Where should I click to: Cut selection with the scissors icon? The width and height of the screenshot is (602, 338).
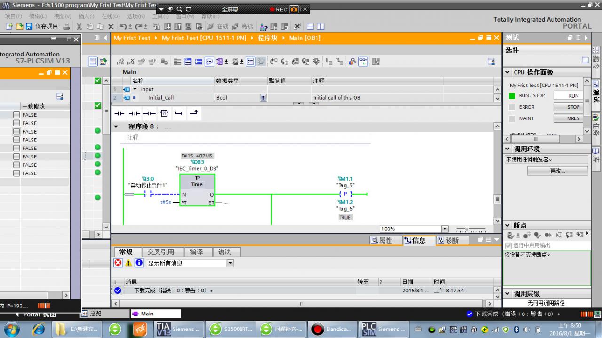pos(79,26)
